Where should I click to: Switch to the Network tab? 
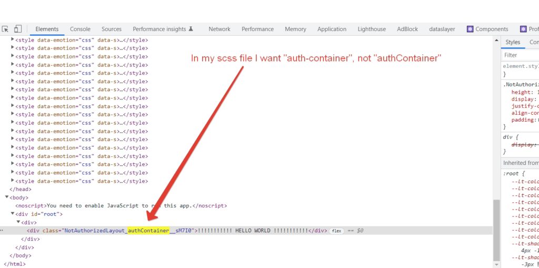[219, 29]
